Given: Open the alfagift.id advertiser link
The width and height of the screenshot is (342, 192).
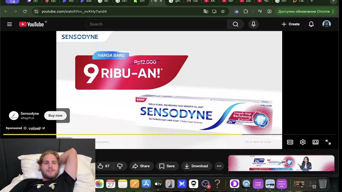Looking at the screenshot, I should coord(27,118).
